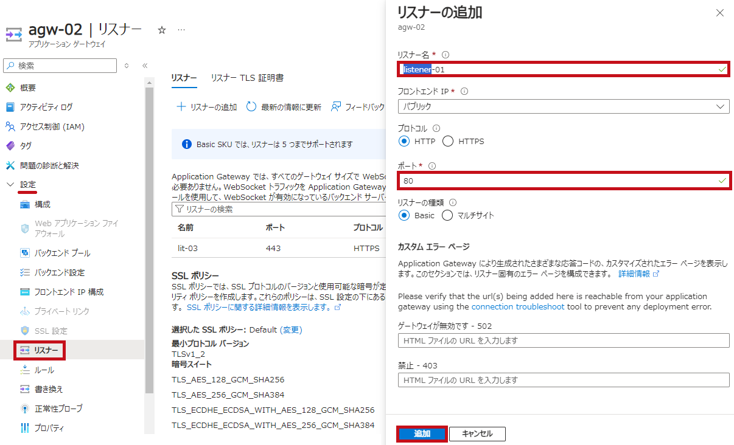This screenshot has height=445, width=734.
Task: Open 正常性プローブ in the sidebar
Action: (x=58, y=409)
